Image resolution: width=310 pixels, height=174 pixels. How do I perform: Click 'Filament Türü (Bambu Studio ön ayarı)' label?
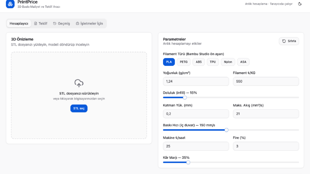coord(194,54)
